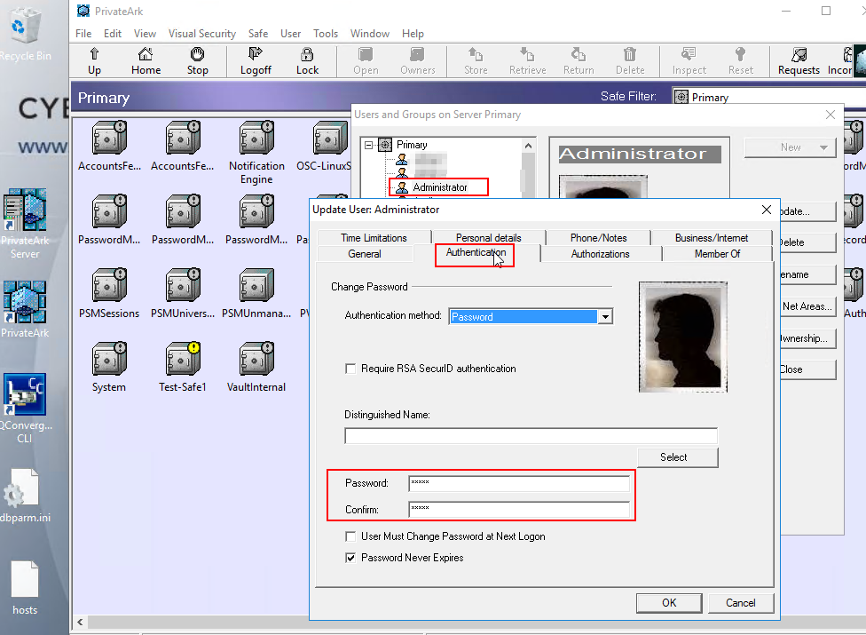Enable Require RSA SecurID authentication checkbox
The width and height of the screenshot is (866, 635).
350,369
